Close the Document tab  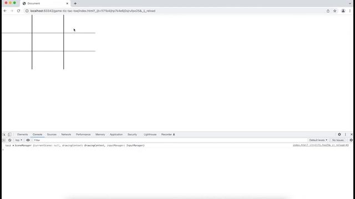(x=67, y=3)
